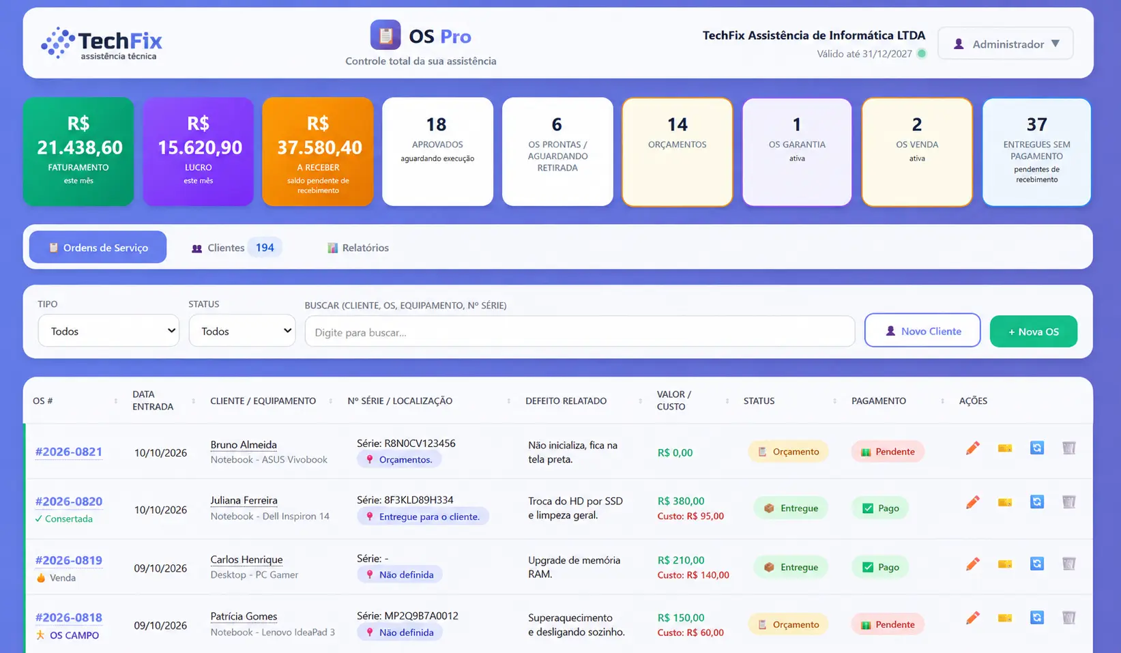Edit order #2026-0820 with the pencil icon

point(973,502)
